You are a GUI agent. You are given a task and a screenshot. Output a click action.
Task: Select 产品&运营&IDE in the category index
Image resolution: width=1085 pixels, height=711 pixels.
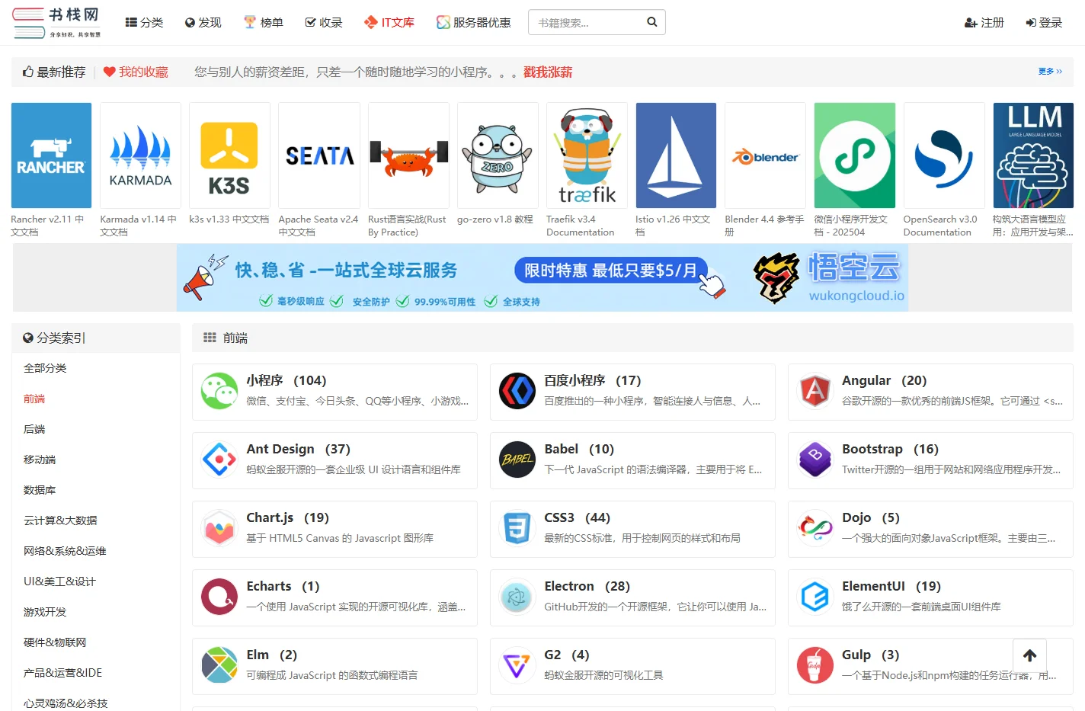[62, 673]
